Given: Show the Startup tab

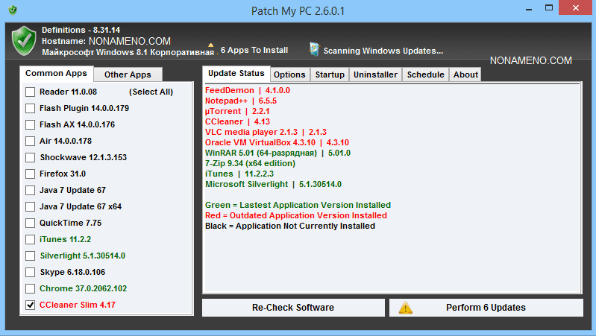Looking at the screenshot, I should click(x=330, y=75).
